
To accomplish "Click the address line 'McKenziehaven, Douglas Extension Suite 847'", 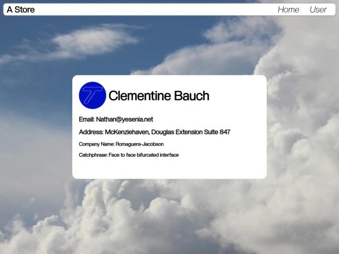I will 168,132.
